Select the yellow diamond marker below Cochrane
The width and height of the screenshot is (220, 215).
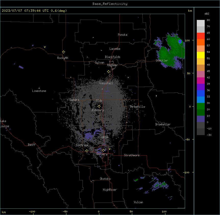tap(87, 151)
